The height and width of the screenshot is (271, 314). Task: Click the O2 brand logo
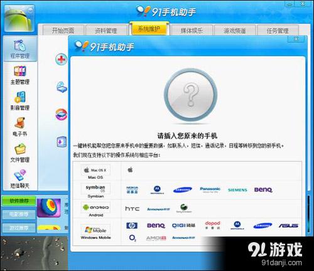click(x=133, y=238)
